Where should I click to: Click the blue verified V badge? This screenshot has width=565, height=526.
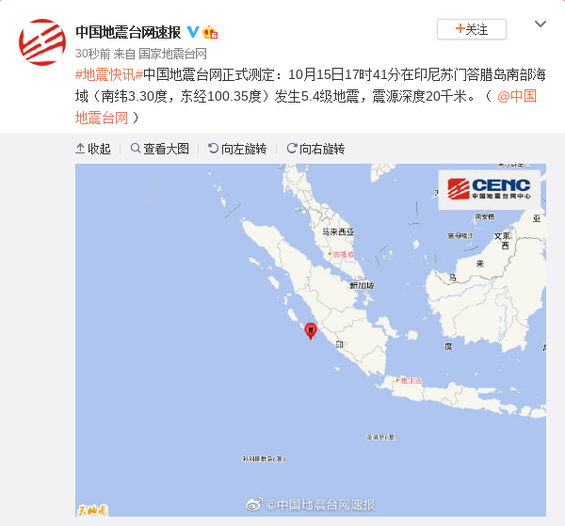tap(193, 32)
